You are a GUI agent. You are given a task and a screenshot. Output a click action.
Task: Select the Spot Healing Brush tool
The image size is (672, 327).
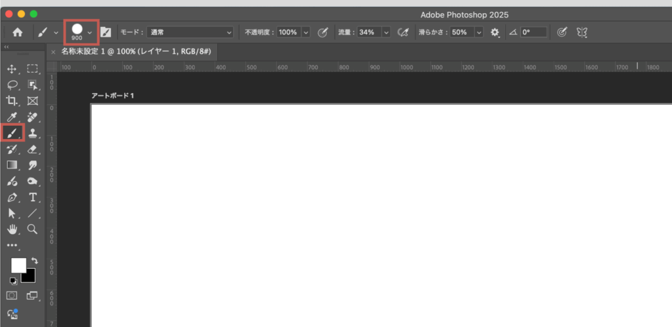33,117
